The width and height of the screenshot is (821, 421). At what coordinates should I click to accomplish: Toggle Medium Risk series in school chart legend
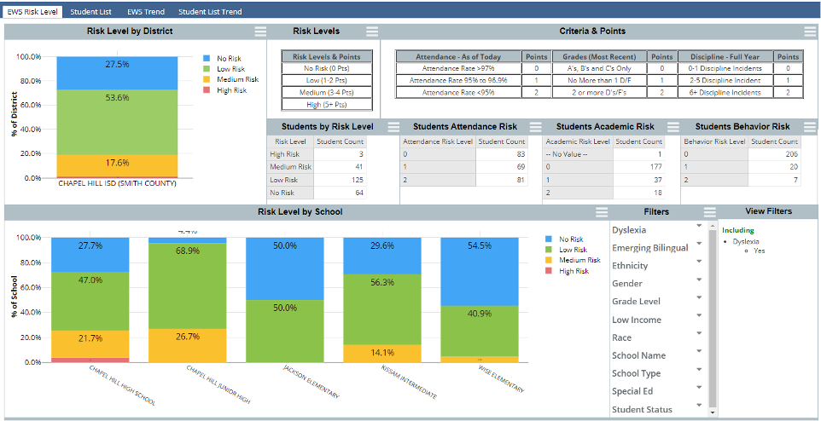tap(573, 260)
